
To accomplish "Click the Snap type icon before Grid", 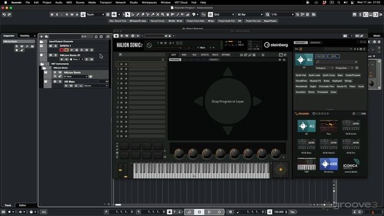I will [211, 14].
